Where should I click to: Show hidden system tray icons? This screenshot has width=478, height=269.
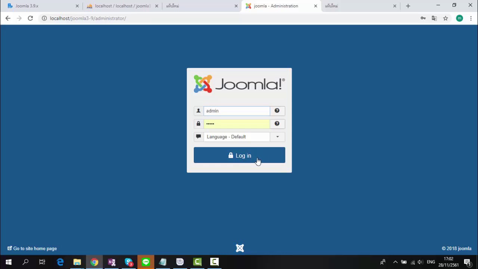coord(395,262)
